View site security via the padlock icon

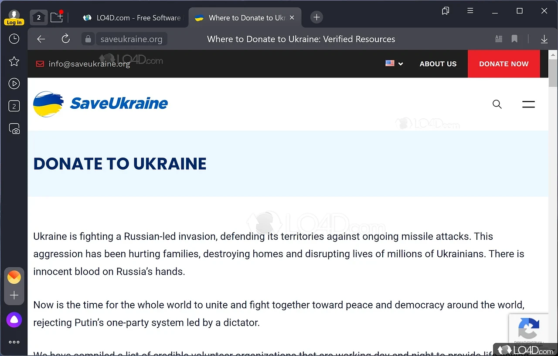(x=88, y=39)
